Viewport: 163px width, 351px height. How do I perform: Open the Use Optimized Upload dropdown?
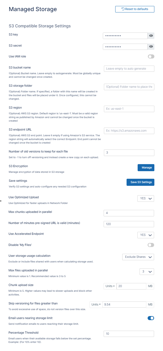point(146,199)
